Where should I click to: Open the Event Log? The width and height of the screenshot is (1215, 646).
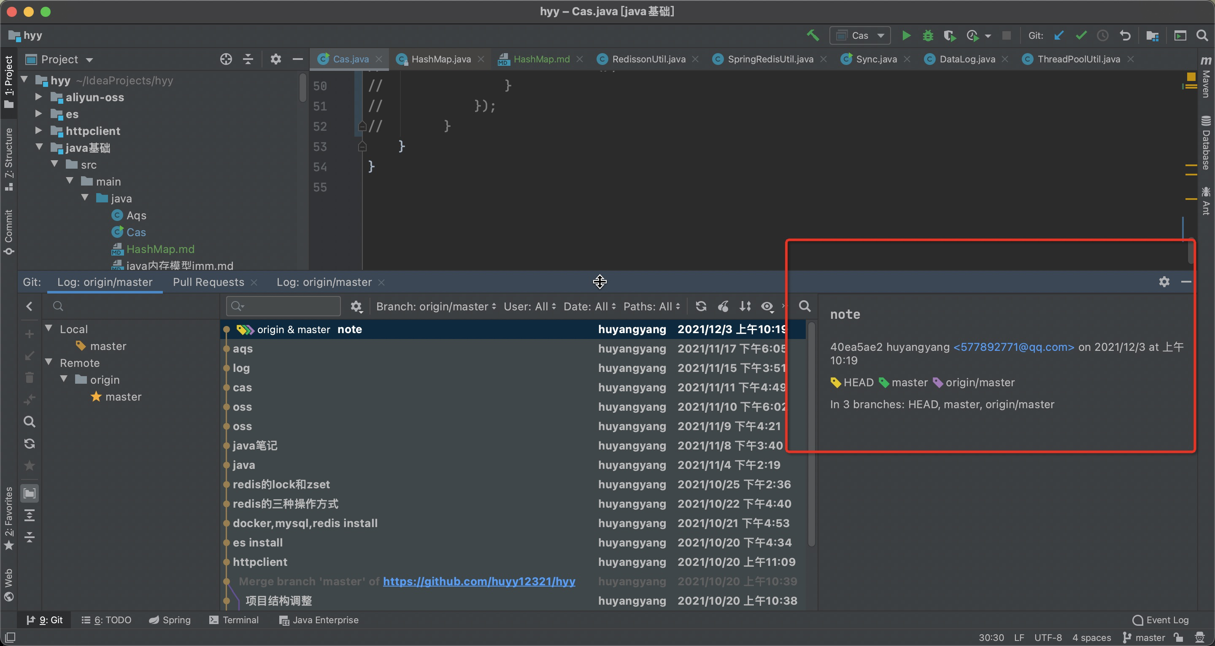tap(1161, 620)
